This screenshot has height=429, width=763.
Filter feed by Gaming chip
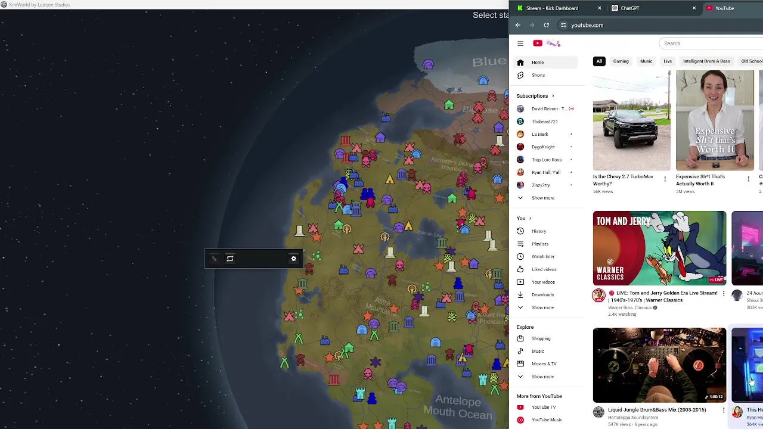621,61
